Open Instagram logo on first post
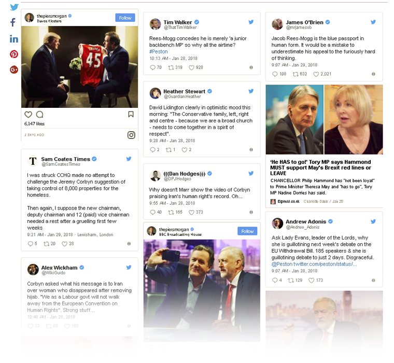 pos(131,135)
